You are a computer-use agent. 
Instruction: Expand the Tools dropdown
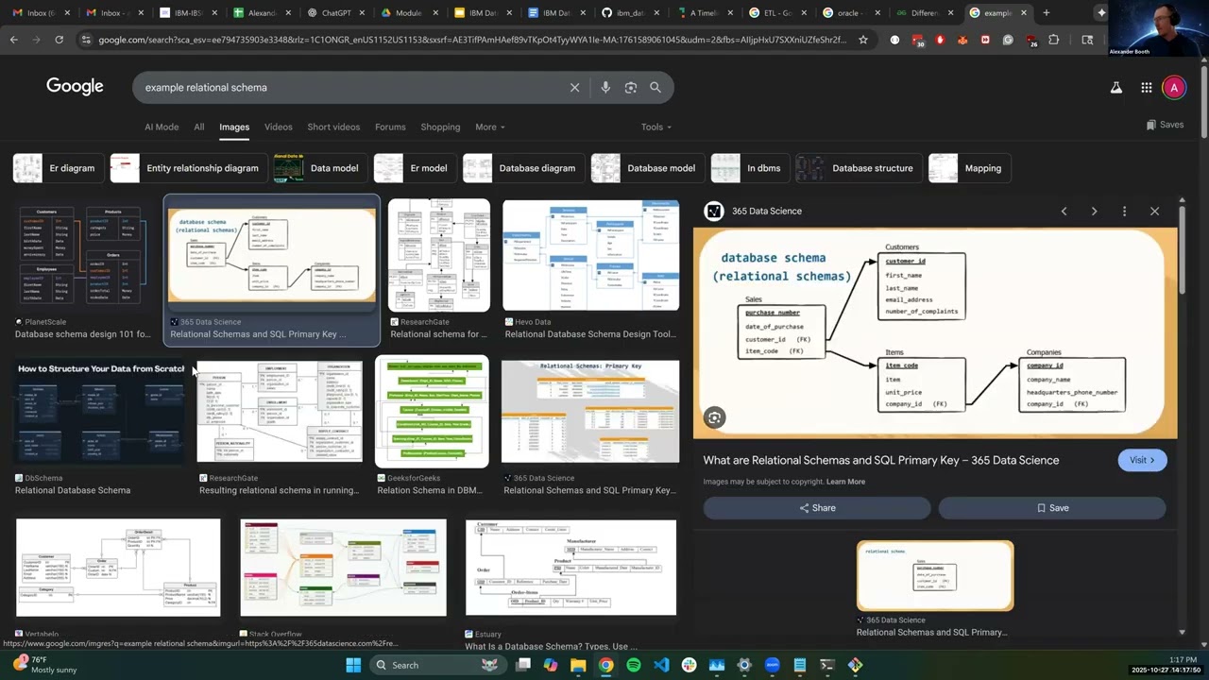(x=656, y=127)
